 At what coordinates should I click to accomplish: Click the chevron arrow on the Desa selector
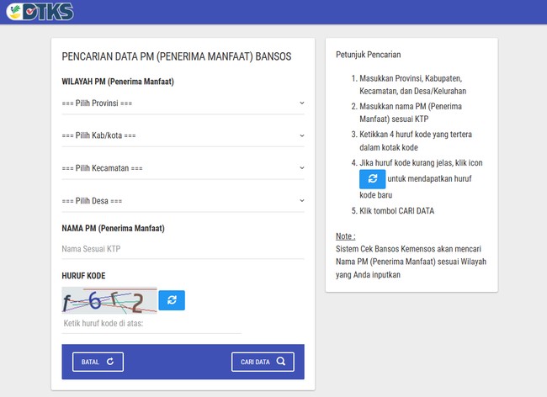pos(301,201)
